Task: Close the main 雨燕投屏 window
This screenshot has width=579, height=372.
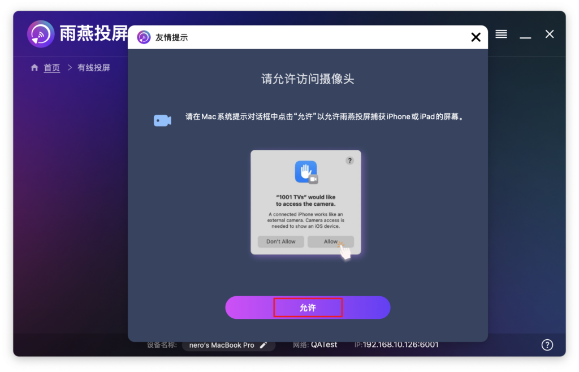Action: point(549,34)
